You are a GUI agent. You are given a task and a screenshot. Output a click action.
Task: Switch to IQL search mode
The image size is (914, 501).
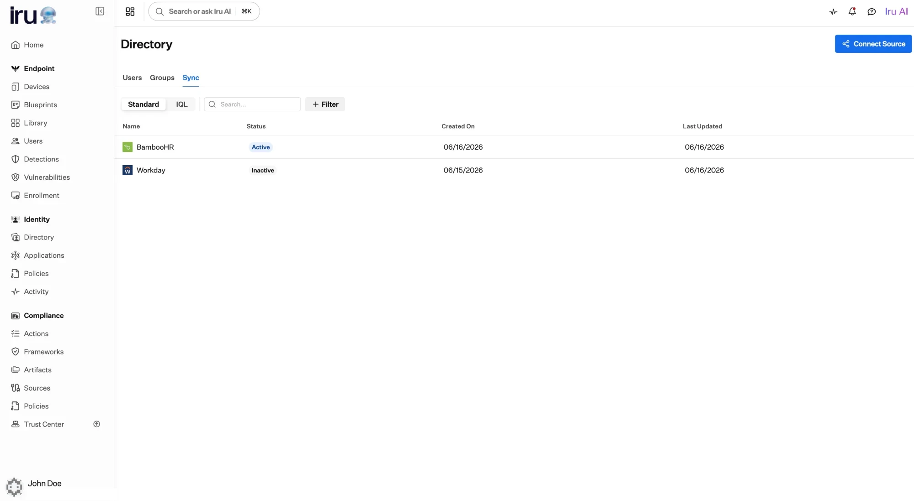pyautogui.click(x=182, y=104)
